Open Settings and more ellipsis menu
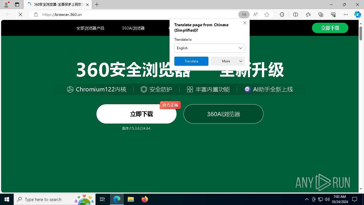Viewport: 364px width, 205px height. point(346,15)
